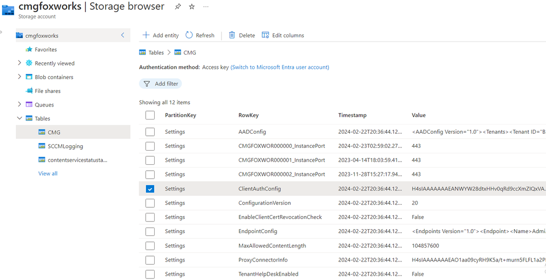Viewport: 546px width, 280px height.
Task: Select the cmgfoxworks root node
Action: pos(73,35)
